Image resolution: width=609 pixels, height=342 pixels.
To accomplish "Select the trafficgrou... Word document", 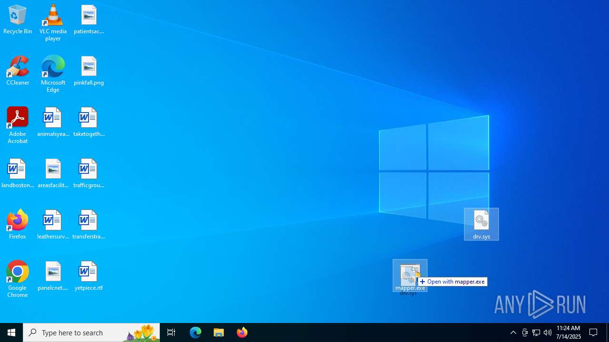I will pos(88,174).
